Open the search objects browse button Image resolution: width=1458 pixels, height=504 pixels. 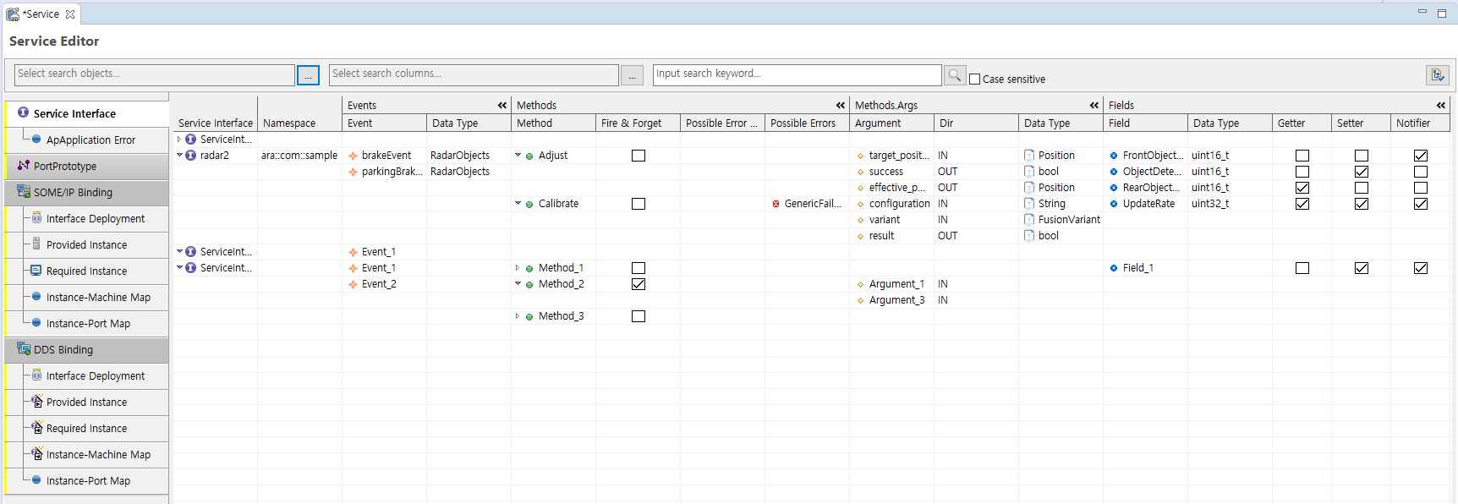click(x=308, y=75)
